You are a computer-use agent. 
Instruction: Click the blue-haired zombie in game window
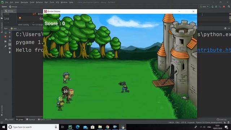coord(66,78)
